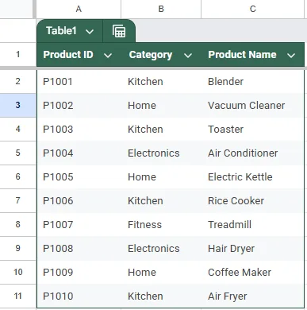Select Electronics category for P1008

tap(161, 248)
